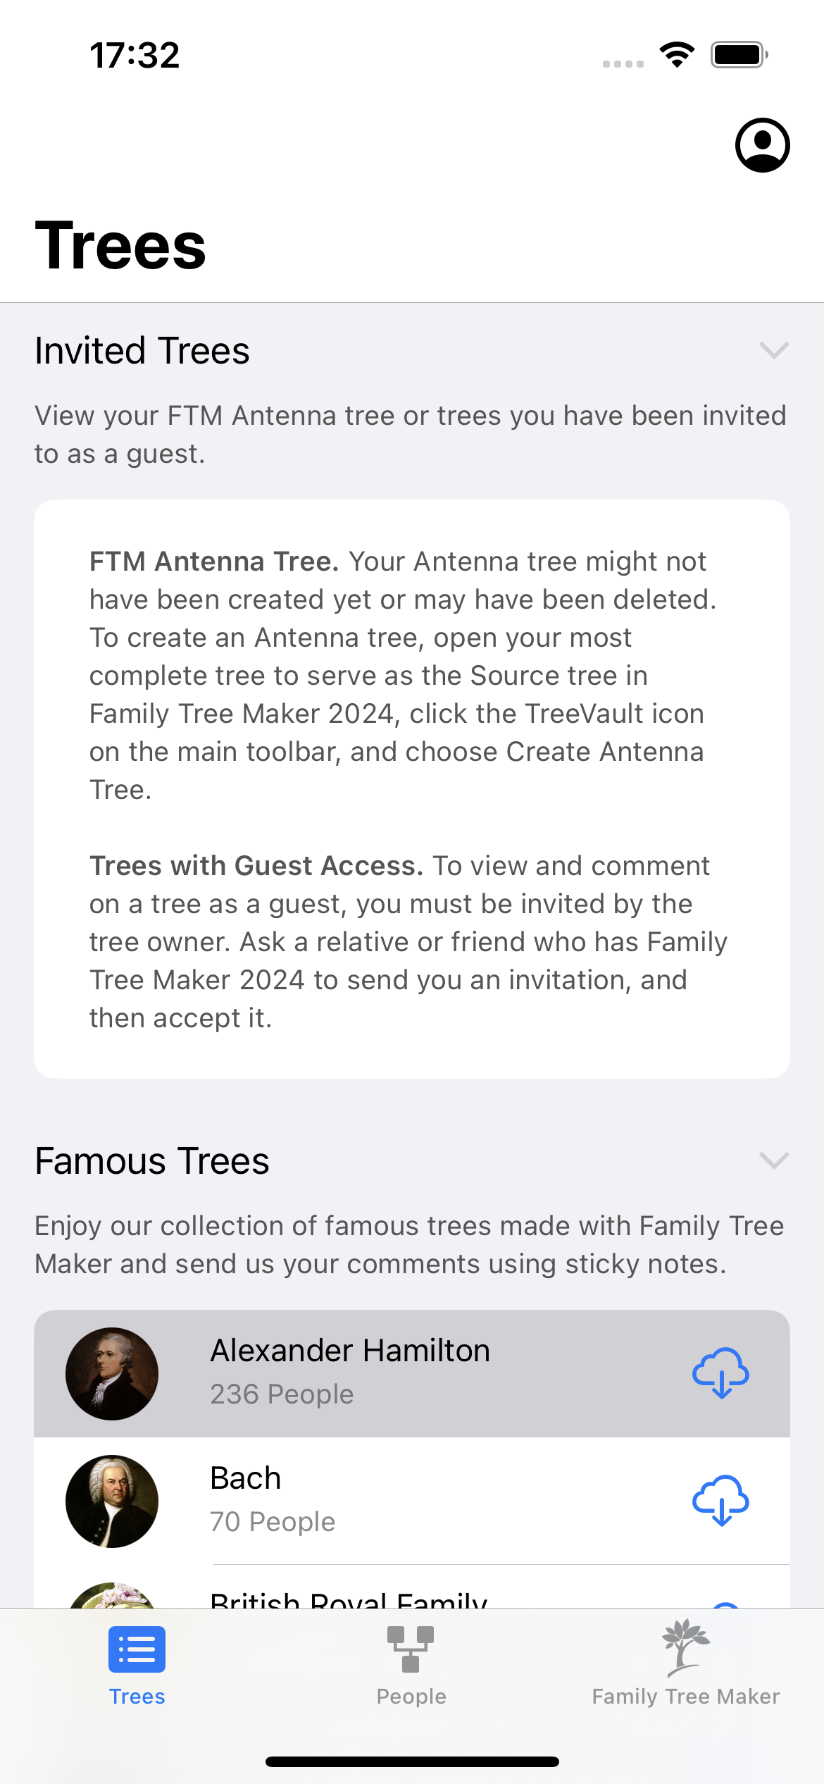
Task: Download the Bach tree via cloud icon
Action: [x=720, y=1500]
